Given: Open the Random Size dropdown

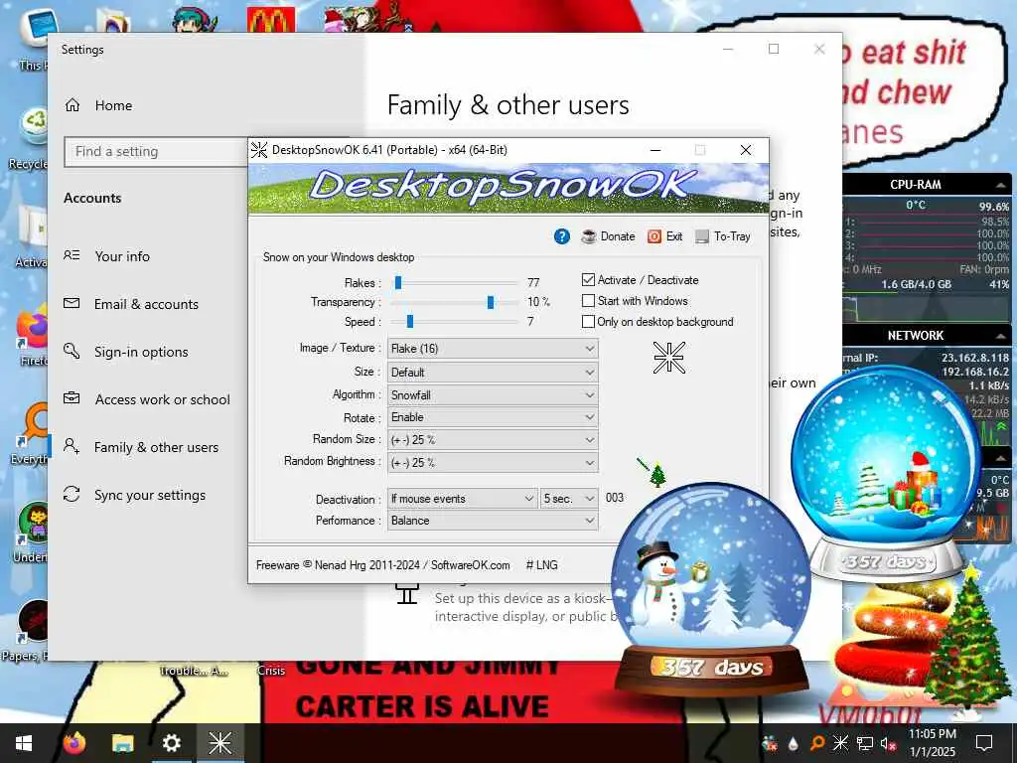Looking at the screenshot, I should [x=493, y=440].
